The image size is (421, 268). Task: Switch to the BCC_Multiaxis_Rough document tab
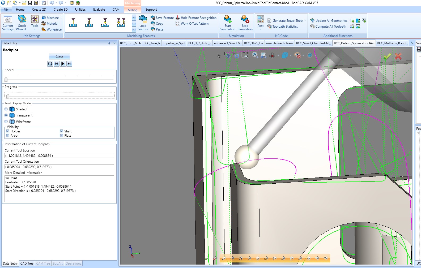pyautogui.click(x=392, y=43)
